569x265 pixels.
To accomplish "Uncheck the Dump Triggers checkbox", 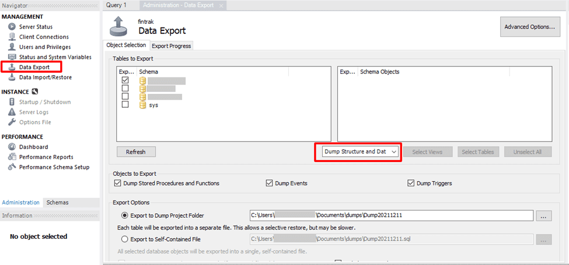I will coord(411,183).
